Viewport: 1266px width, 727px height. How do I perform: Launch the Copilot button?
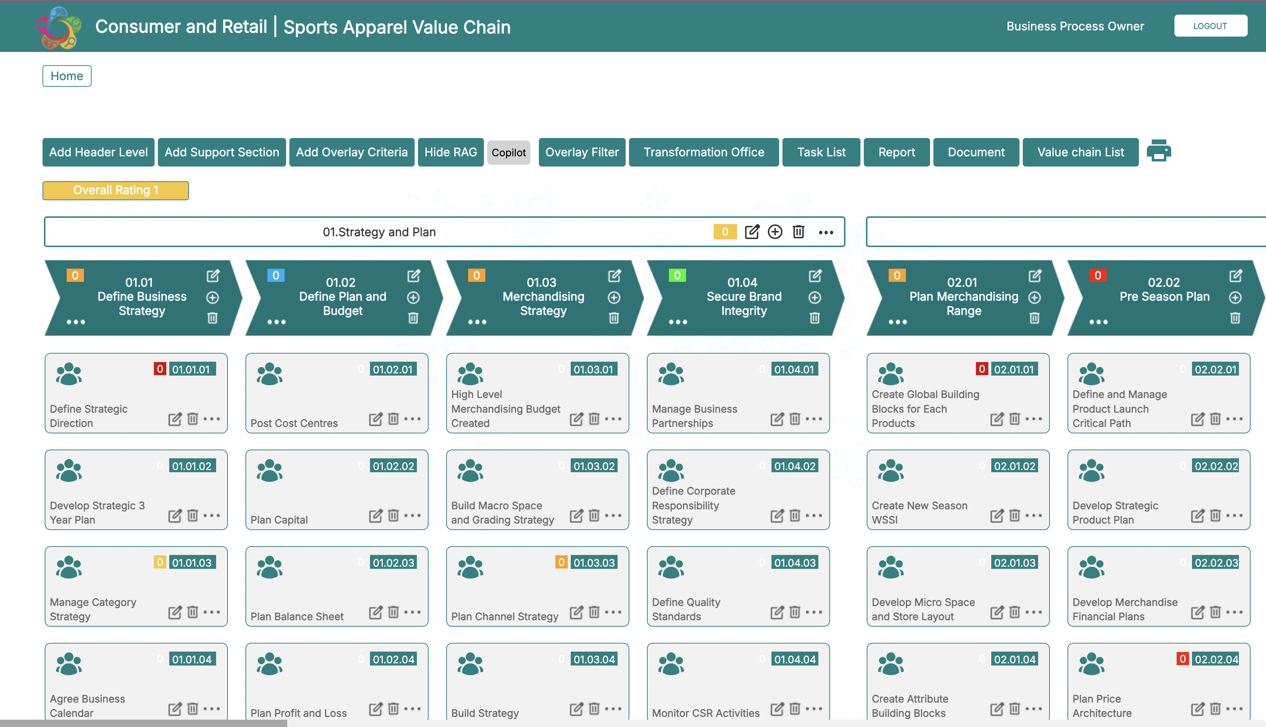tap(508, 153)
